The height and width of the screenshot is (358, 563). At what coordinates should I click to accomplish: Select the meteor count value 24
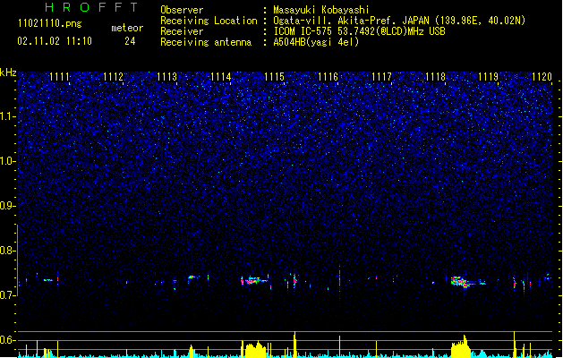130,41
